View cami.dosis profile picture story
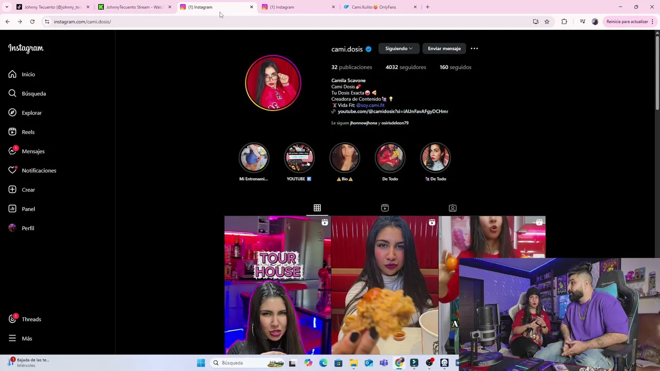Screen dimensions: 660x371 (x=273, y=83)
